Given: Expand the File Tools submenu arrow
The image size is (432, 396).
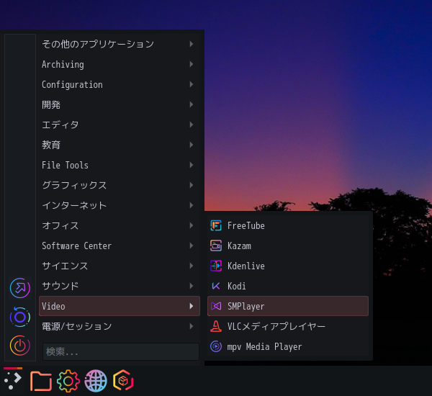Looking at the screenshot, I should pos(192,165).
